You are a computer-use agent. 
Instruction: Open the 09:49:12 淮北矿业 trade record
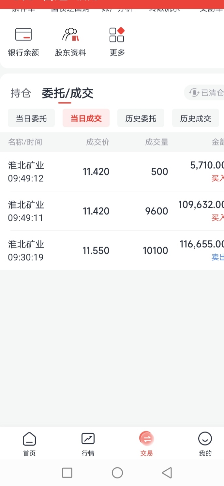(x=112, y=172)
